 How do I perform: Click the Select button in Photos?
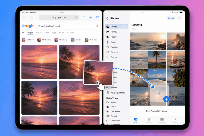click(x=171, y=18)
